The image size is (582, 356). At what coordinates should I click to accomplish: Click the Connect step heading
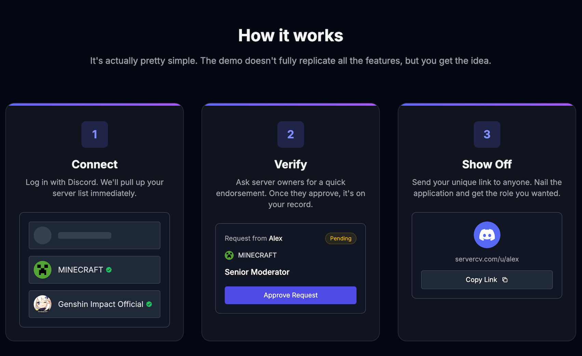[x=95, y=164]
